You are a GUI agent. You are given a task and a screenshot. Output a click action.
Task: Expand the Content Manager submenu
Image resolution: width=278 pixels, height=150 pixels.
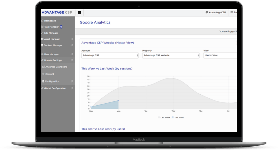coord(72,45)
